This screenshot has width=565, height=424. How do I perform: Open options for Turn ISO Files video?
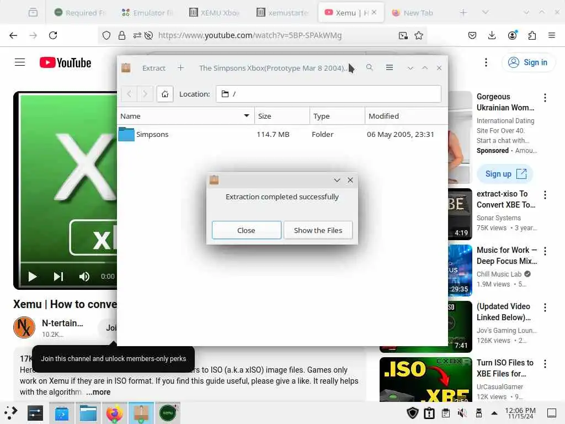545,364
